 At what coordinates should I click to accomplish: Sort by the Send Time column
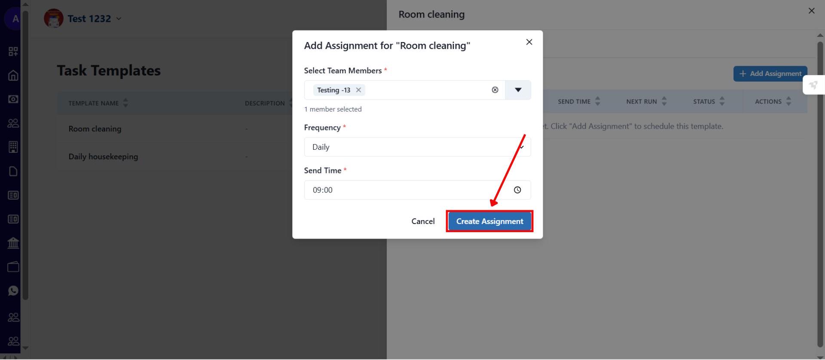tap(579, 102)
